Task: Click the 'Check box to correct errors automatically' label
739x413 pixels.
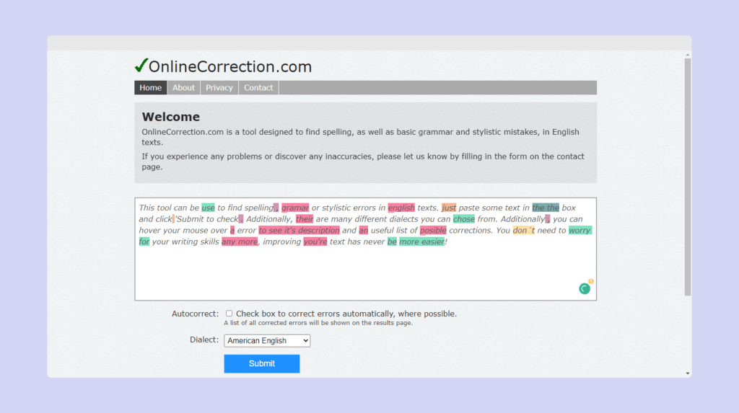Action: point(346,314)
